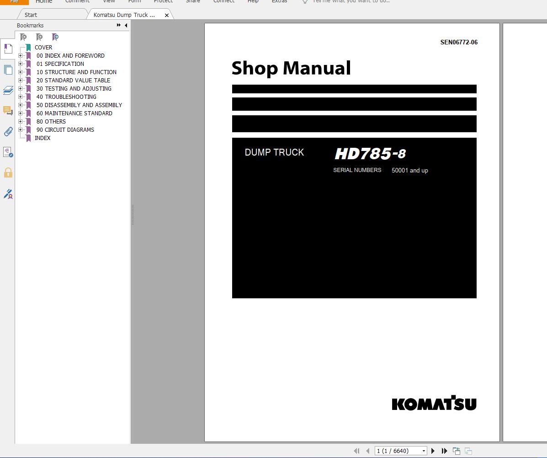Open the Home ribbon tab

[x=43, y=2]
